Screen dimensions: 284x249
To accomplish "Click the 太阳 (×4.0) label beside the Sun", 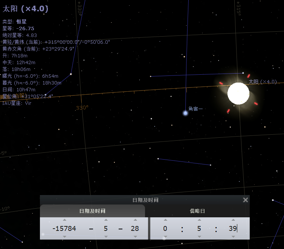I will point(263,82).
